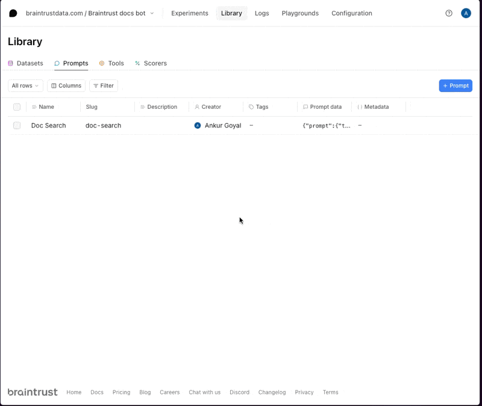This screenshot has width=482, height=406.
Task: Open the Filter button
Action: point(103,86)
